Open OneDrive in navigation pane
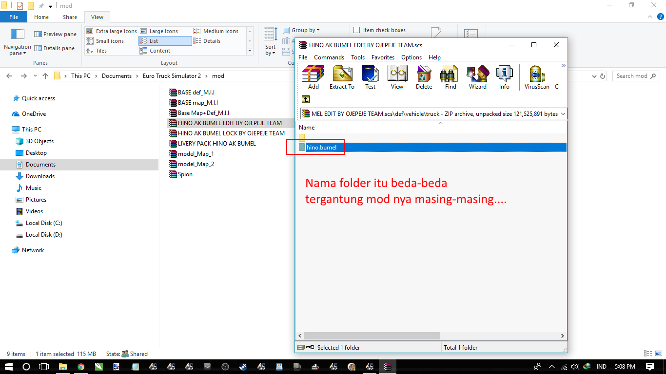This screenshot has height=374, width=666. click(x=29, y=114)
